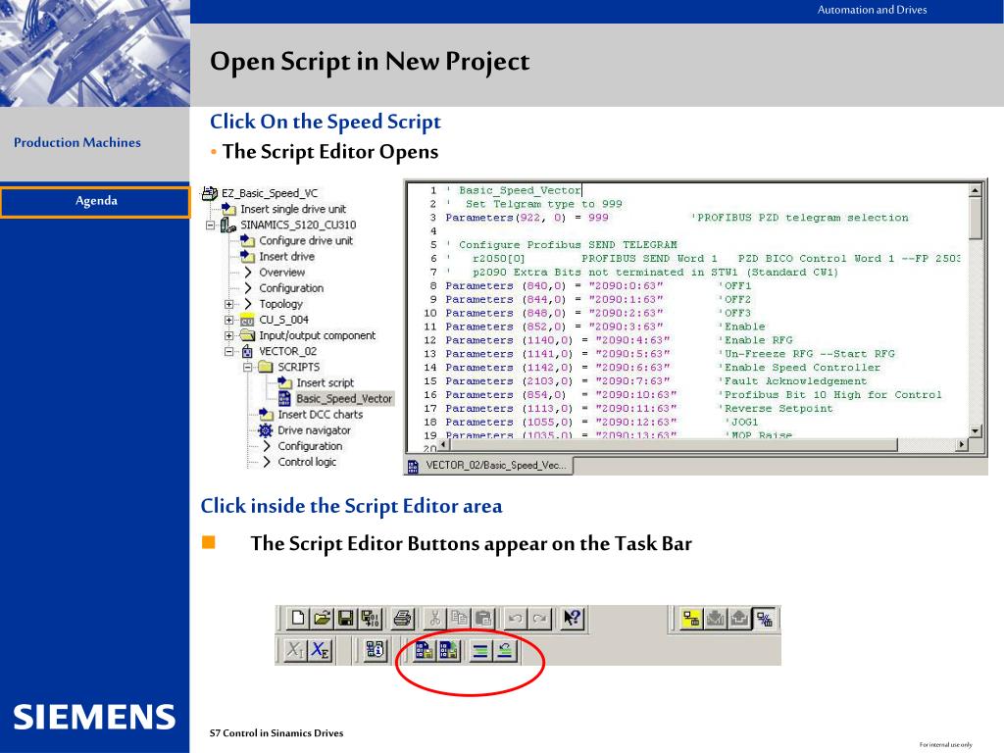Click the grey download-to-device icon
1004x753 pixels.
715,618
